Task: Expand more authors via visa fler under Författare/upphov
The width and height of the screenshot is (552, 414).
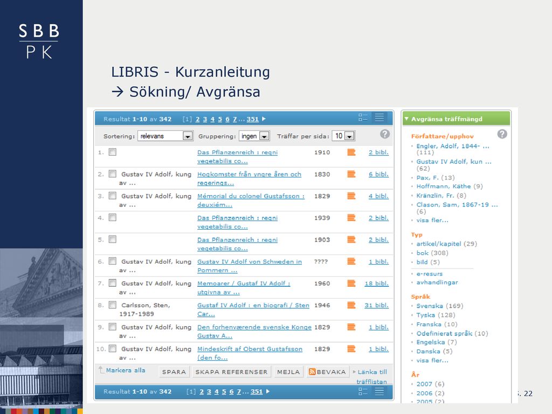Action: pos(432,220)
